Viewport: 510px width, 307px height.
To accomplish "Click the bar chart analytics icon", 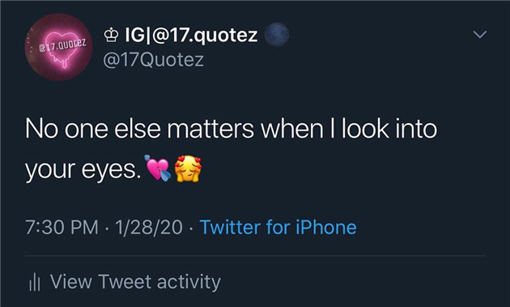I will [x=35, y=282].
